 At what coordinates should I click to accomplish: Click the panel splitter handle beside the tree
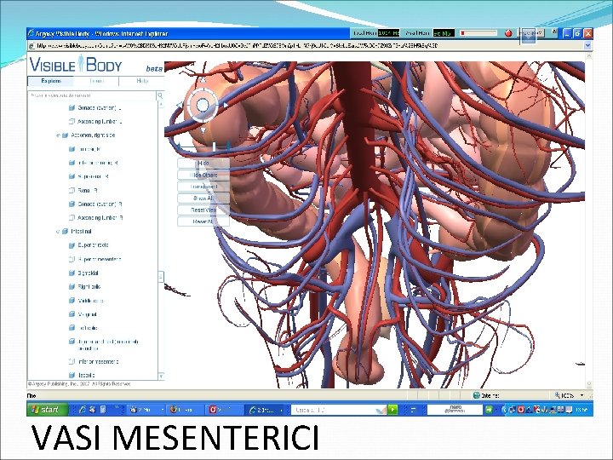pyautogui.click(x=161, y=277)
